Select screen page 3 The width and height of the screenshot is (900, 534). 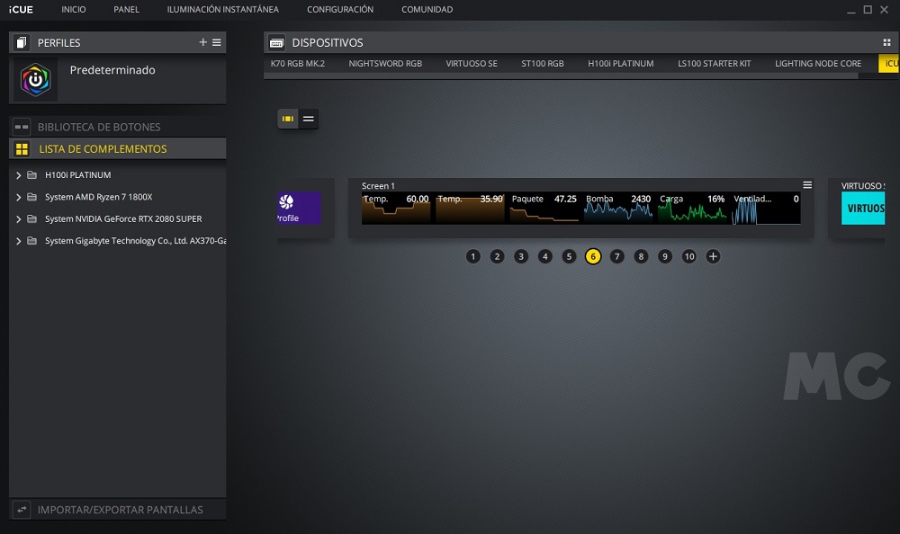(x=521, y=256)
